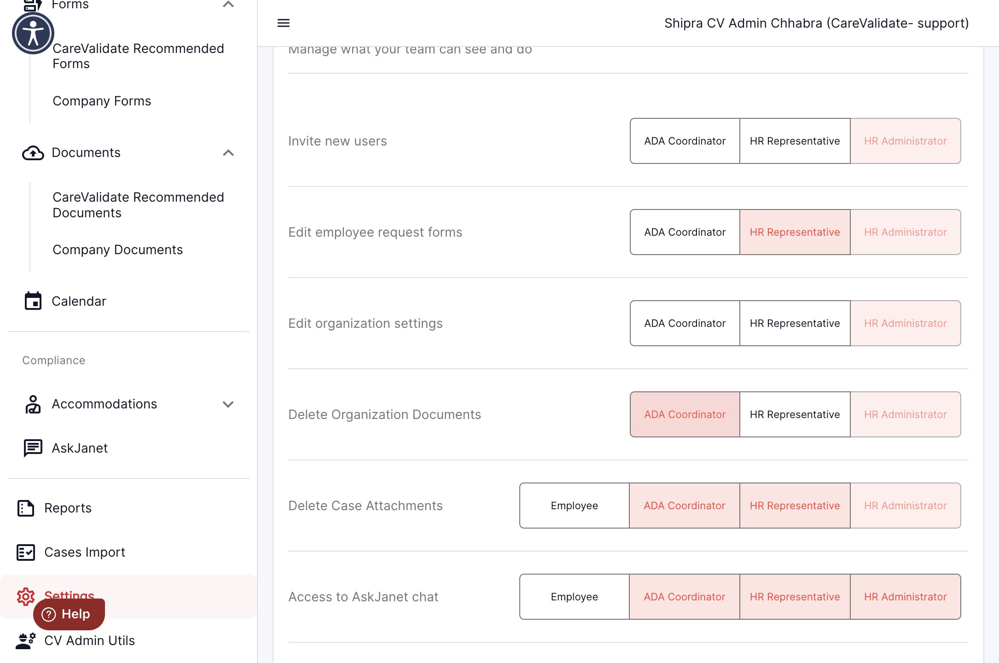Expand the Accommodations section chevron
This screenshot has width=999, height=663.
tap(228, 404)
